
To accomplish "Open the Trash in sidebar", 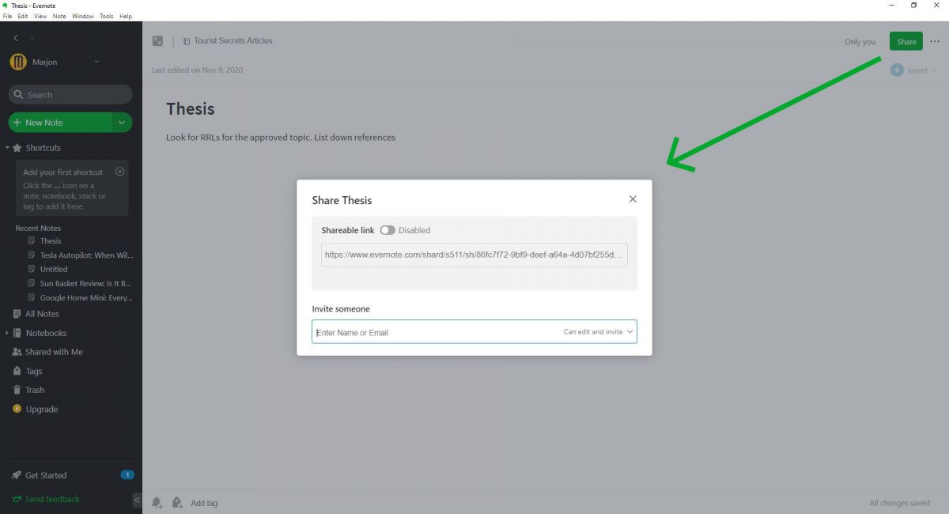I will [x=35, y=390].
